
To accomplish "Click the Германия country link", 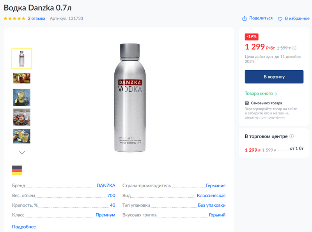I will click(216, 186).
